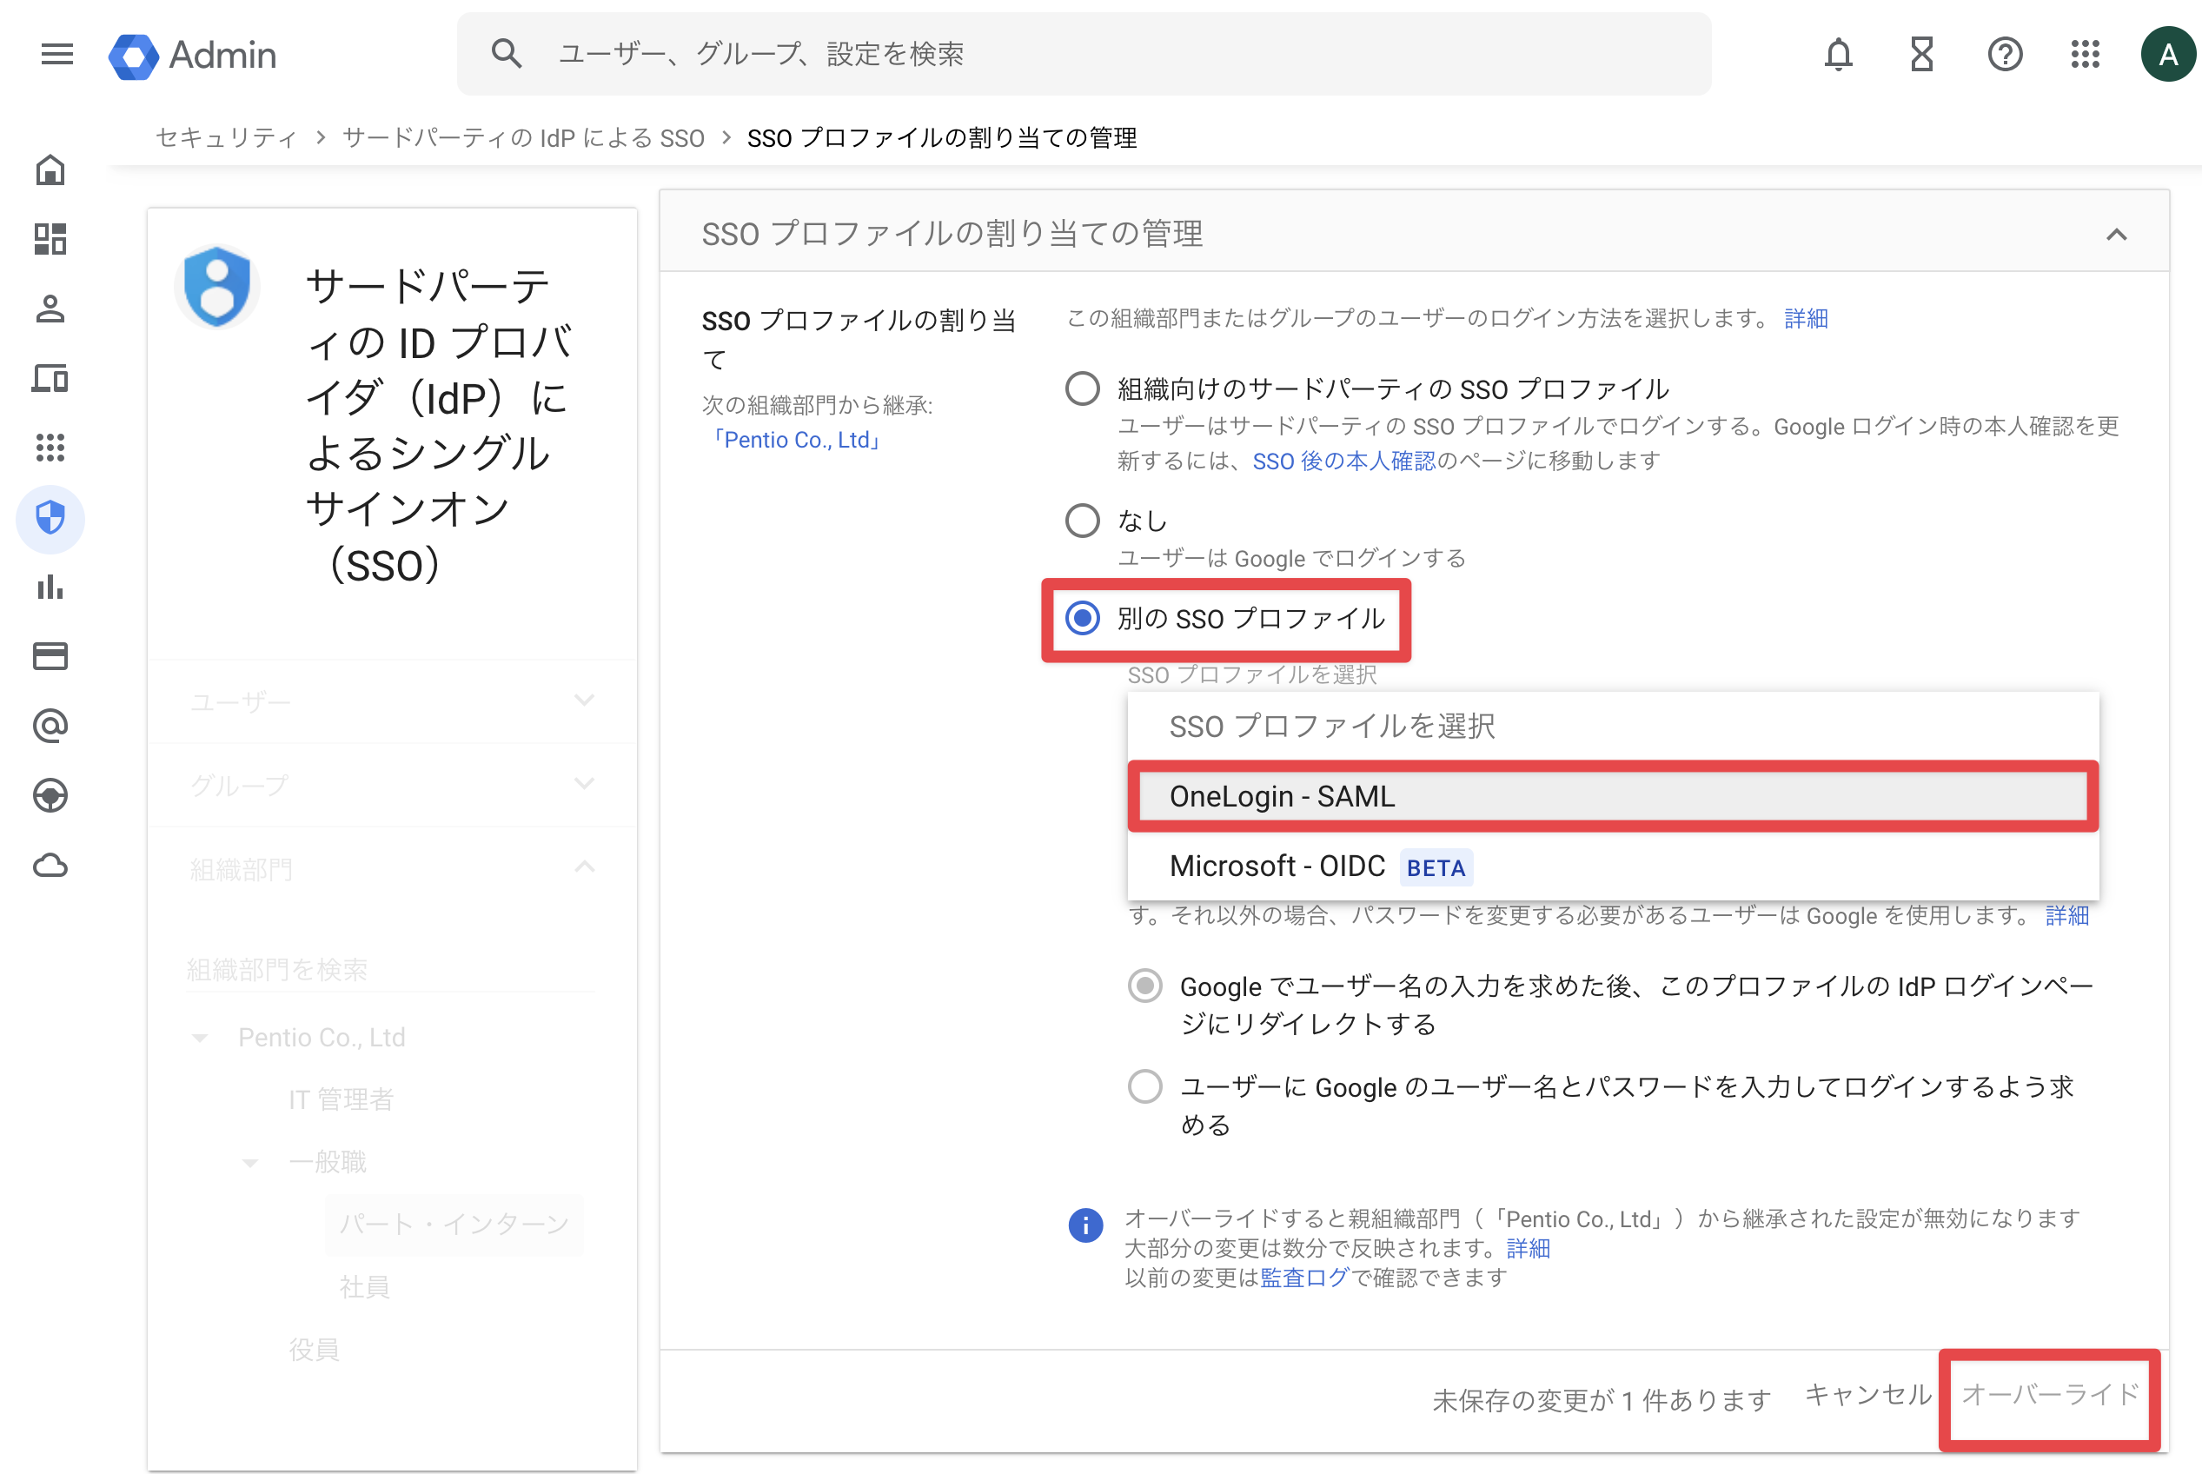The width and height of the screenshot is (2202, 1474).
Task: Click 未保存の変更が 1 件あります text
Action: click(1602, 1401)
